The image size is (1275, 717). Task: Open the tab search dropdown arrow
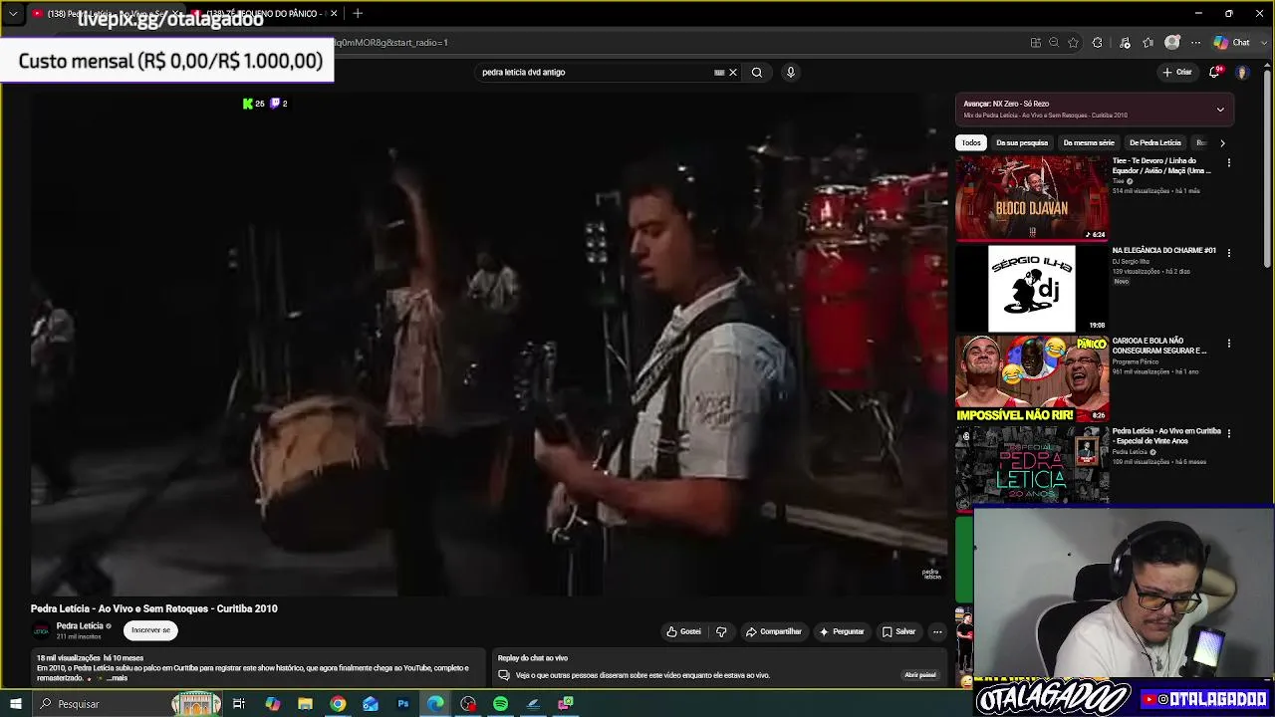(x=13, y=13)
